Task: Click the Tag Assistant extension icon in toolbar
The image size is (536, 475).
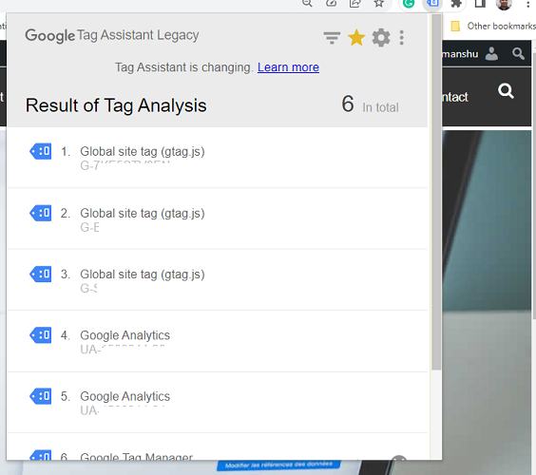Action: (x=432, y=4)
